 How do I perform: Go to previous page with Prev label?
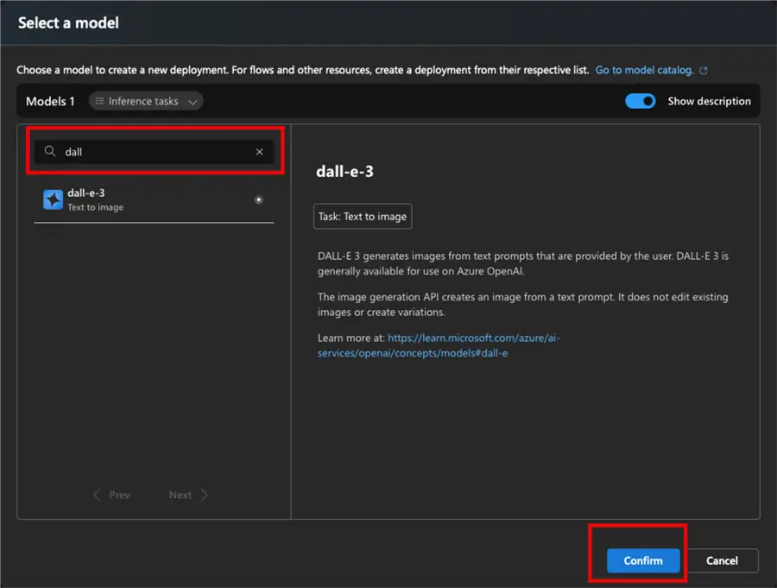point(119,495)
